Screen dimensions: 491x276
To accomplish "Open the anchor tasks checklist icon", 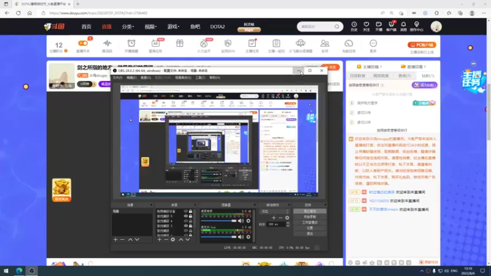I will [x=252, y=43].
